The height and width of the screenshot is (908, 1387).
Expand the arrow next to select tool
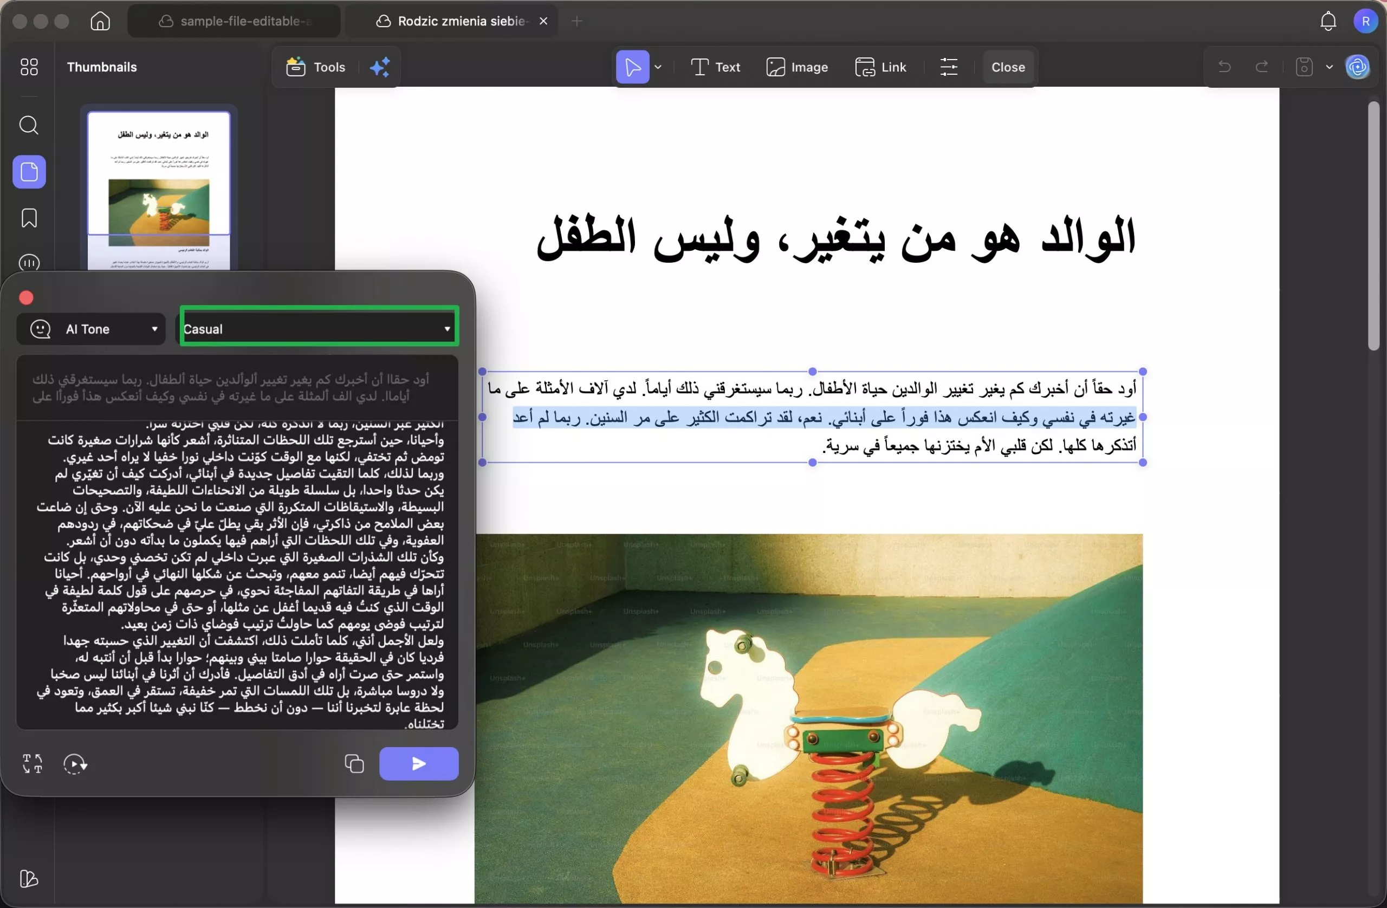(x=658, y=67)
